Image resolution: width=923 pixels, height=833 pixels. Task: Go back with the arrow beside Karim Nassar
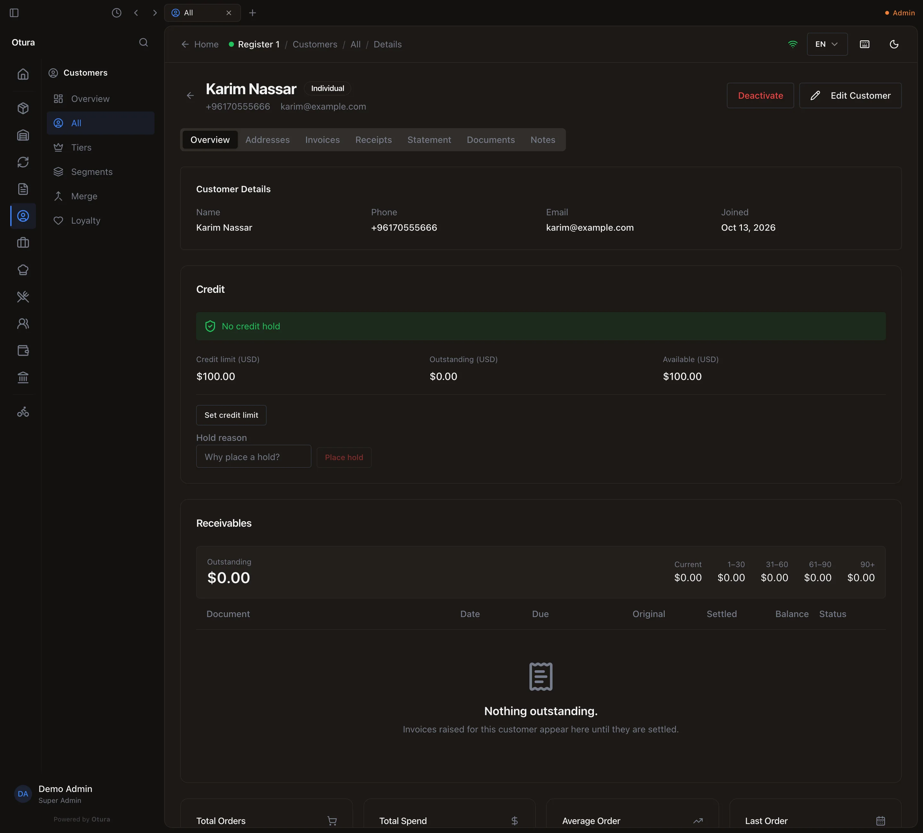190,96
